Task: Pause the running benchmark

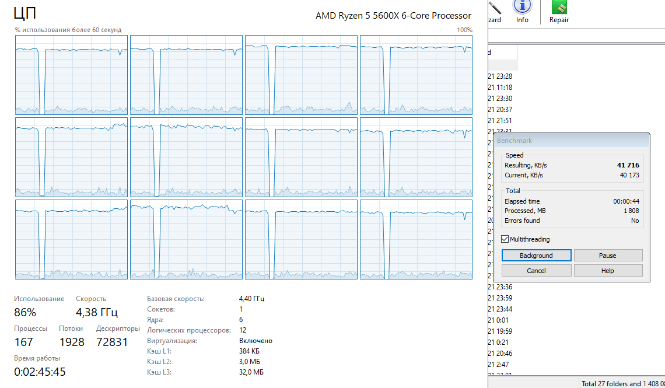Action: 608,256
